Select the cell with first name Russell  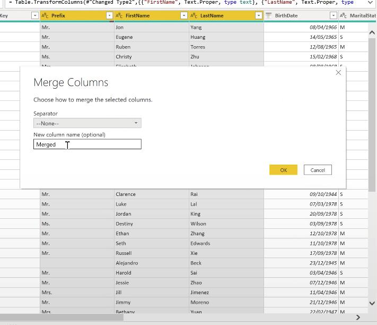pyautogui.click(x=152, y=253)
